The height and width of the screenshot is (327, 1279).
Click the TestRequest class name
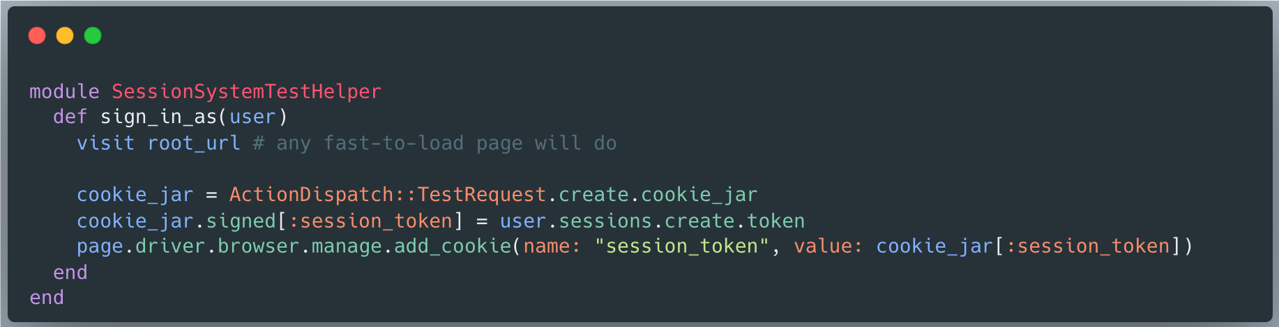481,195
